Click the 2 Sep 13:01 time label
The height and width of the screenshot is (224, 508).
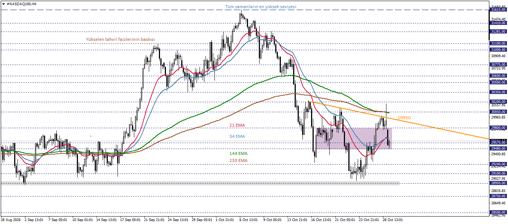(x=34, y=220)
